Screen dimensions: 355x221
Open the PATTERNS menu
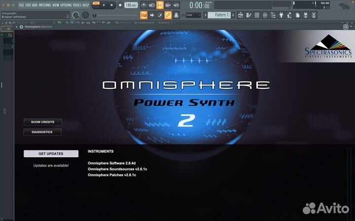point(45,5)
